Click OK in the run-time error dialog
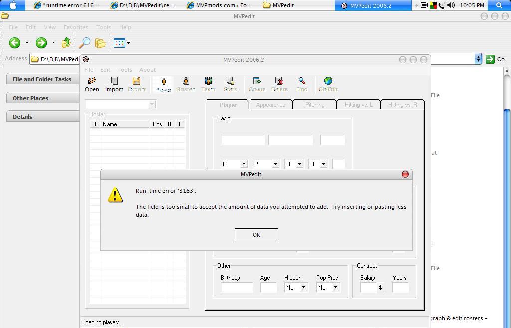This screenshot has width=511, height=328. coord(256,235)
